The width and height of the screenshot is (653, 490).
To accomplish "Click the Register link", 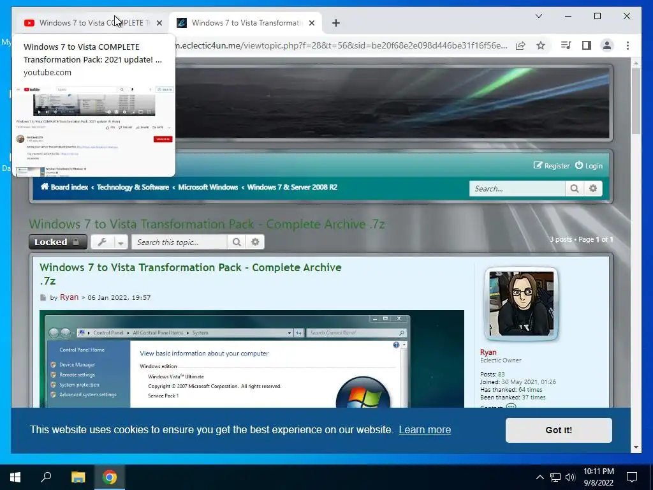I will coord(552,165).
